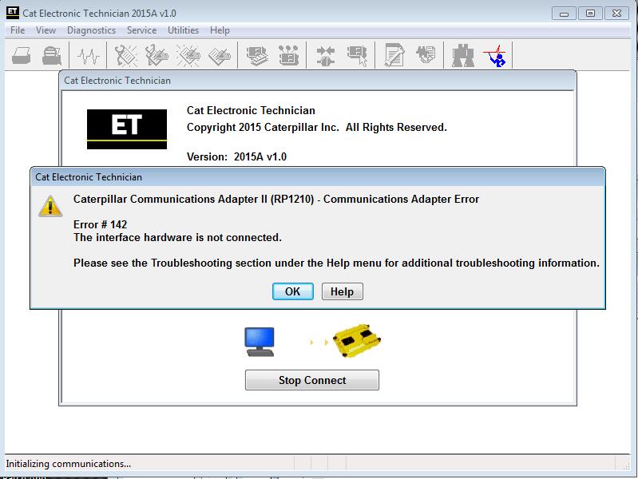Open Print Preview from the toolbar
Screen dimensions: 638x479
pos(52,55)
